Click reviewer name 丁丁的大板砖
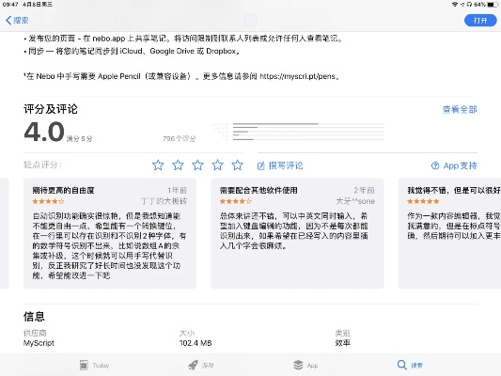Image resolution: width=501 pixels, height=376 pixels. click(x=164, y=201)
